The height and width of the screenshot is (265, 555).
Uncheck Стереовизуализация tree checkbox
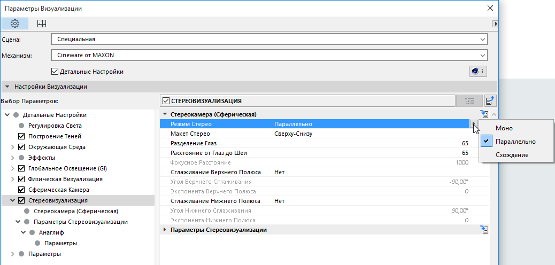click(21, 200)
